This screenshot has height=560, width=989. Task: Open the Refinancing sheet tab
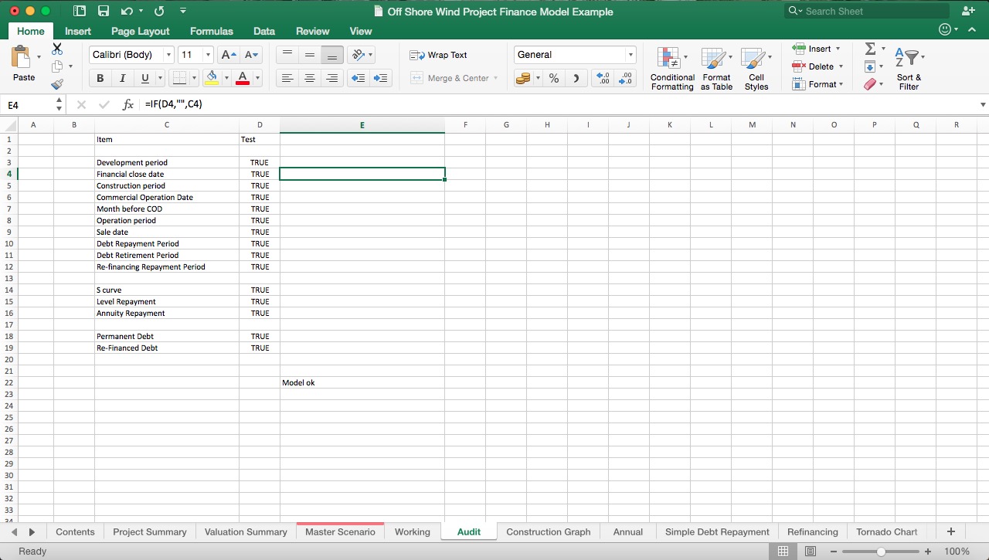(x=812, y=531)
